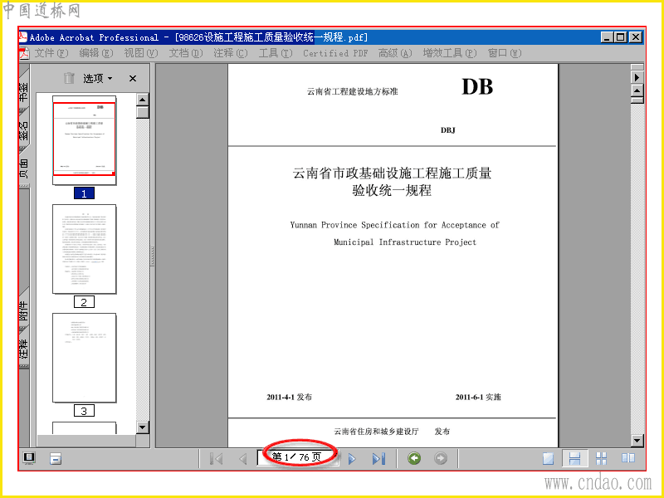Viewport: 664px width, 498px height.
Task: Close the pages panel with X button
Action: tap(133, 78)
